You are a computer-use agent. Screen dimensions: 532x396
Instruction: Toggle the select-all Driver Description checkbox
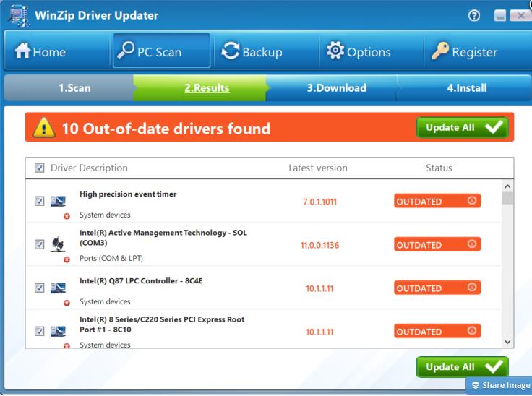39,168
